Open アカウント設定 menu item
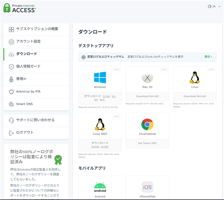 click(x=36, y=42)
